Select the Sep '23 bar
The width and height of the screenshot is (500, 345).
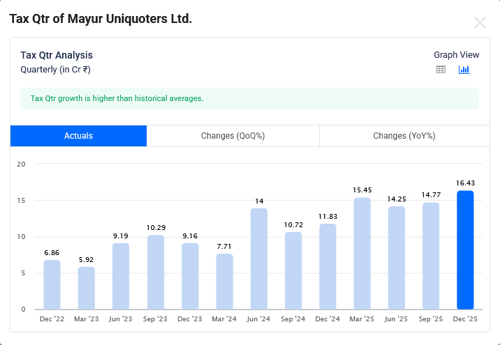point(156,273)
